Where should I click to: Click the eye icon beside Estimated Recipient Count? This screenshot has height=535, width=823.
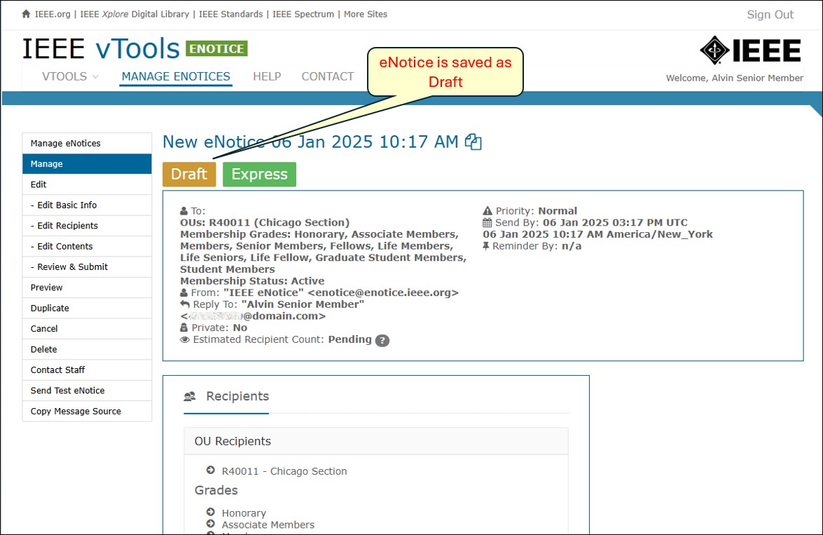(x=185, y=339)
